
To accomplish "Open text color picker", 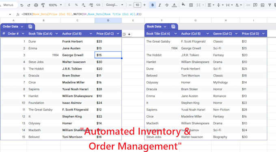I will 174,5.
